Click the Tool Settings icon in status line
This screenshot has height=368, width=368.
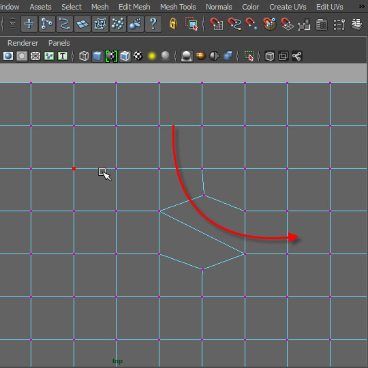pos(339,24)
